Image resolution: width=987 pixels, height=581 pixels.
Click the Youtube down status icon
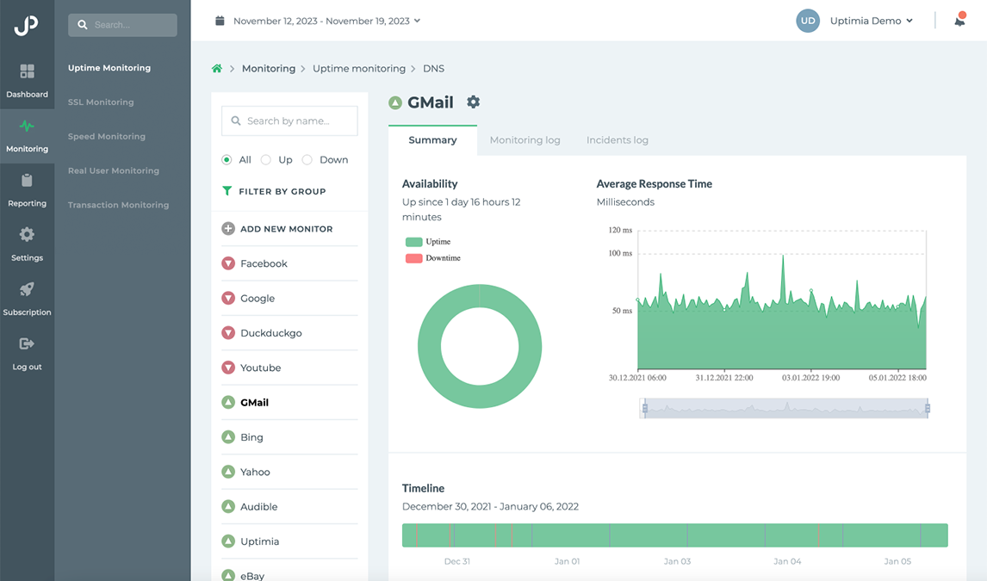point(228,368)
